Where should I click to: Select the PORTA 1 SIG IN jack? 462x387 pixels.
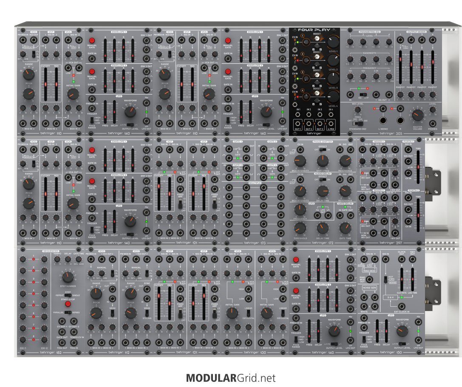(408, 150)
